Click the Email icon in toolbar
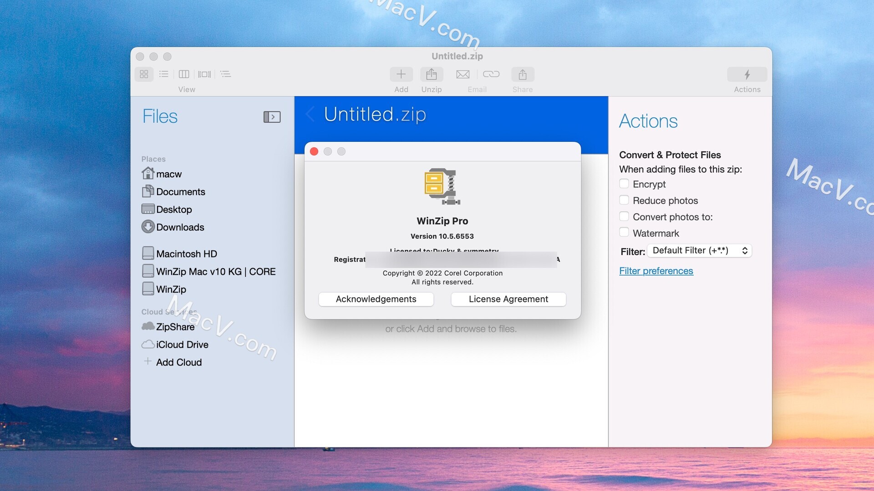This screenshot has width=874, height=491. 462,74
